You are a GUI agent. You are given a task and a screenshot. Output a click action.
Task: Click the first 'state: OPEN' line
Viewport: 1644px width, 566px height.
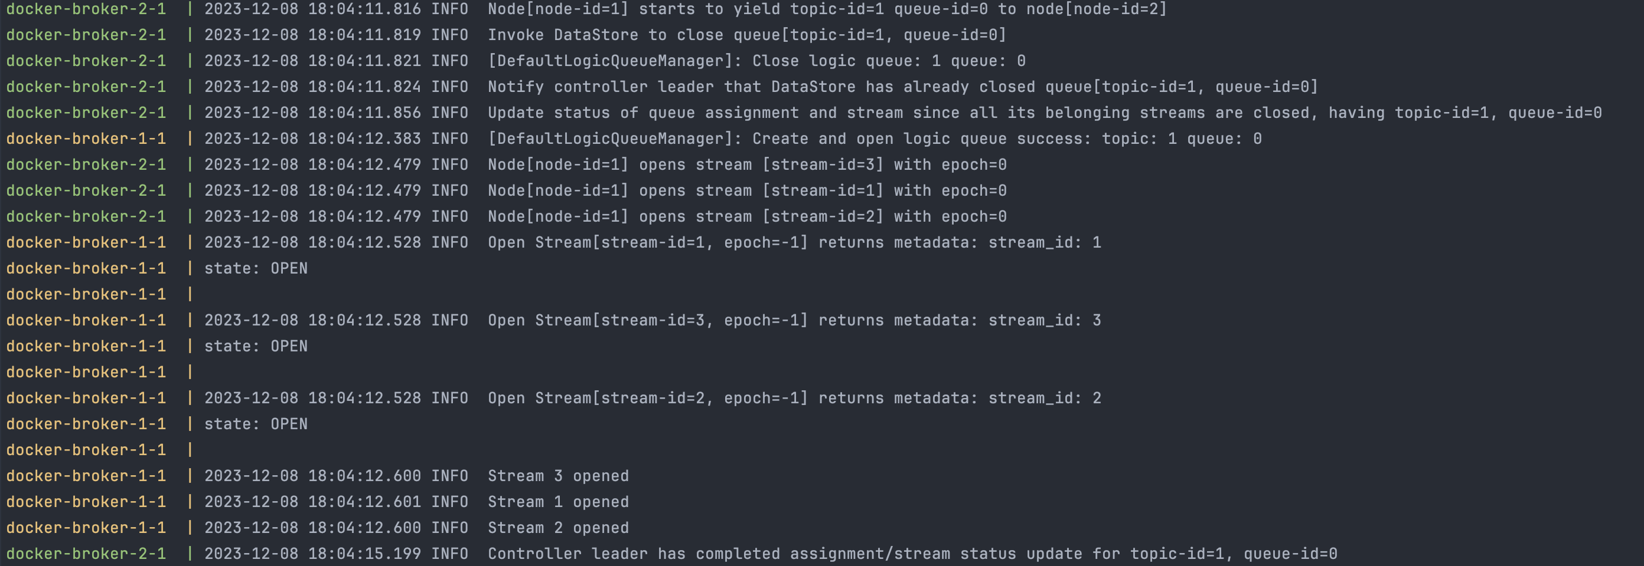256,268
